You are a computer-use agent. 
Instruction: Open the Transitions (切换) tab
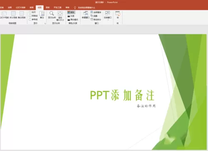pyautogui.click(x=2, y=7)
